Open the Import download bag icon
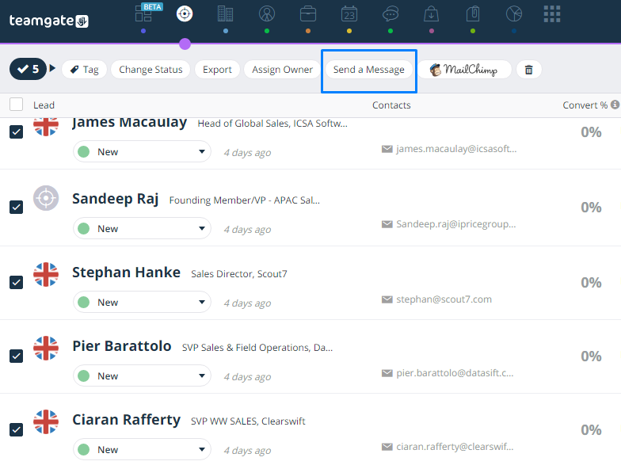The height and width of the screenshot is (465, 621). [x=431, y=14]
